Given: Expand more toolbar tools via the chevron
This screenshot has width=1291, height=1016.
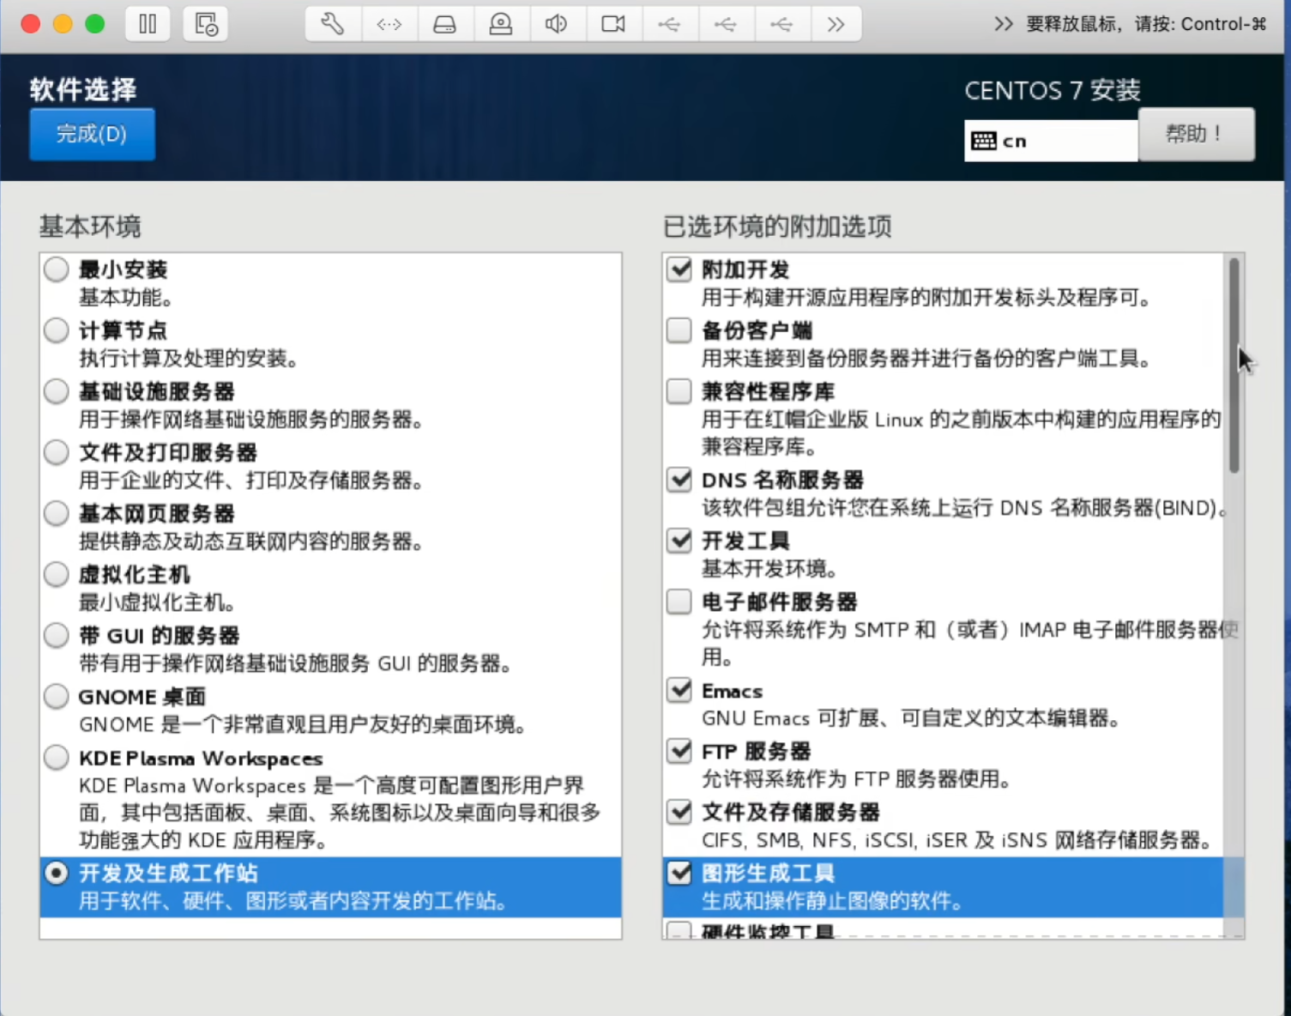Looking at the screenshot, I should (837, 24).
